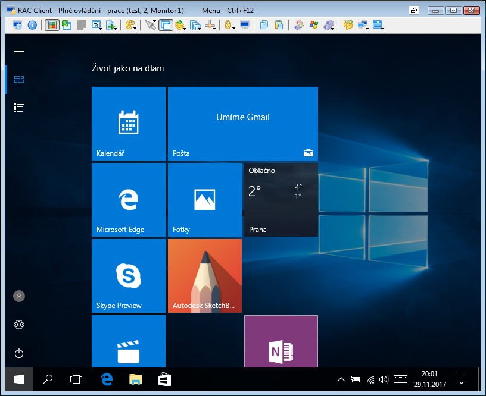Open the Fotky photos tile
Image resolution: width=486 pixels, height=396 pixels.
click(205, 200)
